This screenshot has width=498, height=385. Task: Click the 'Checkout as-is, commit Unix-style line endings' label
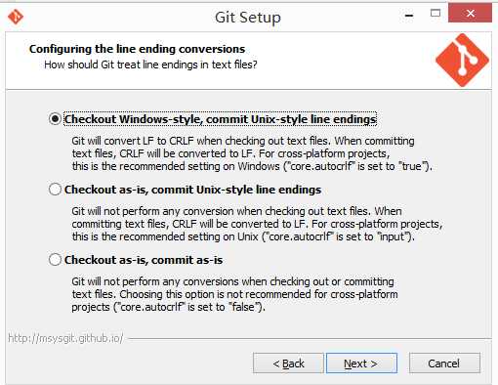click(x=192, y=190)
